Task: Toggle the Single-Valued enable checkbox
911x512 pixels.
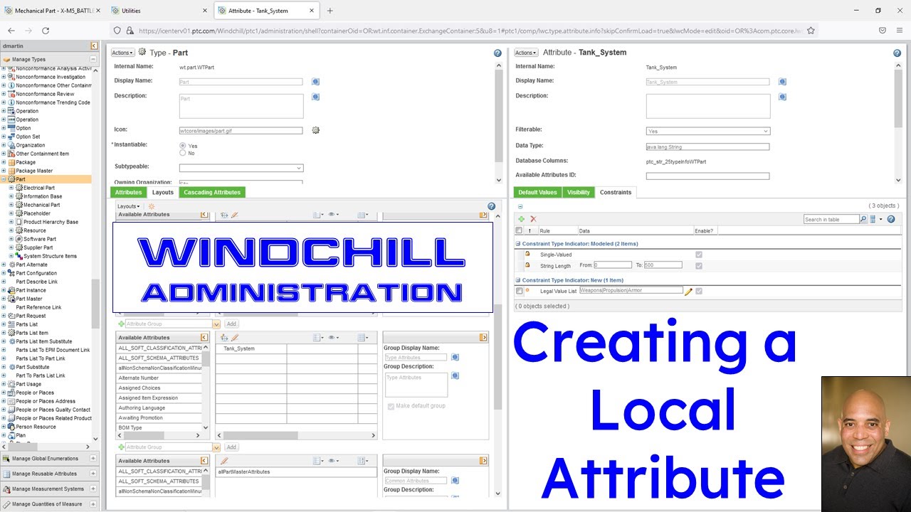Action: 699,255
